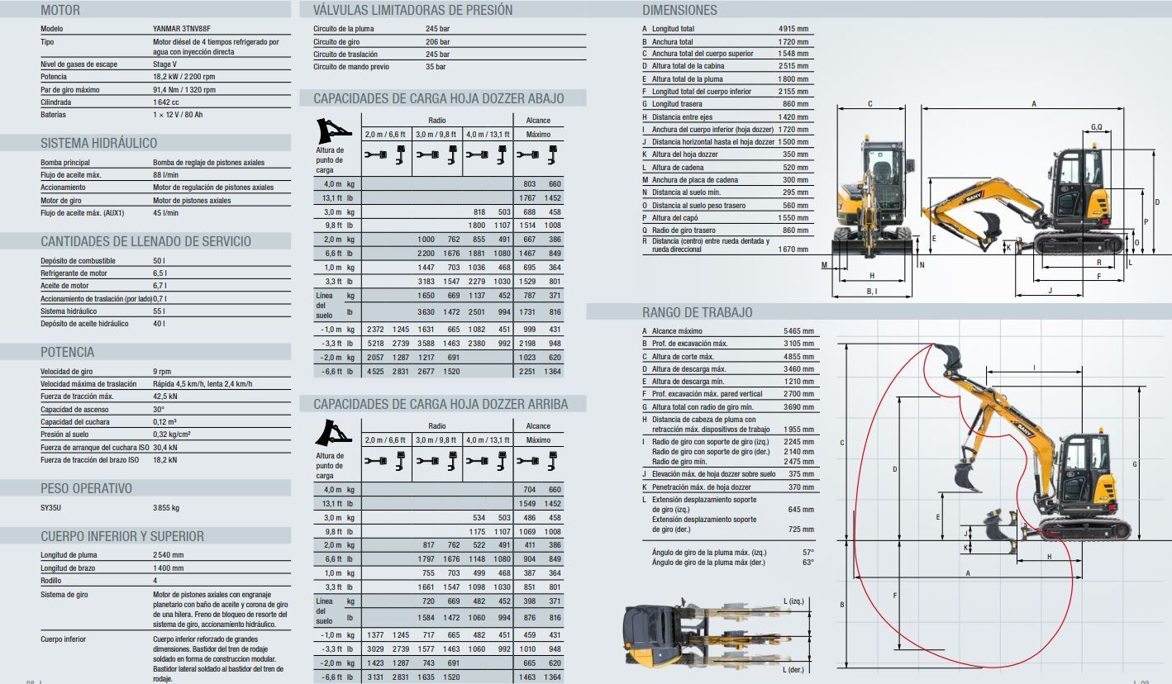Viewport: 1172px width, 684px height.
Task: Click traction force value 42,5 kN
Action: (166, 397)
